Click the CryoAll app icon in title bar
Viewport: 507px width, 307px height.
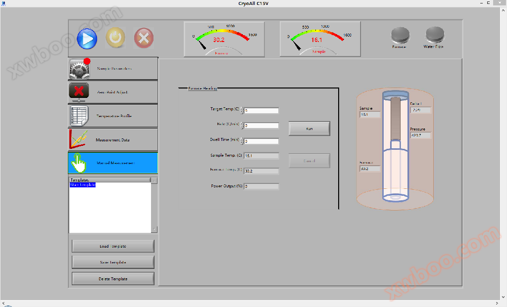click(3, 3)
